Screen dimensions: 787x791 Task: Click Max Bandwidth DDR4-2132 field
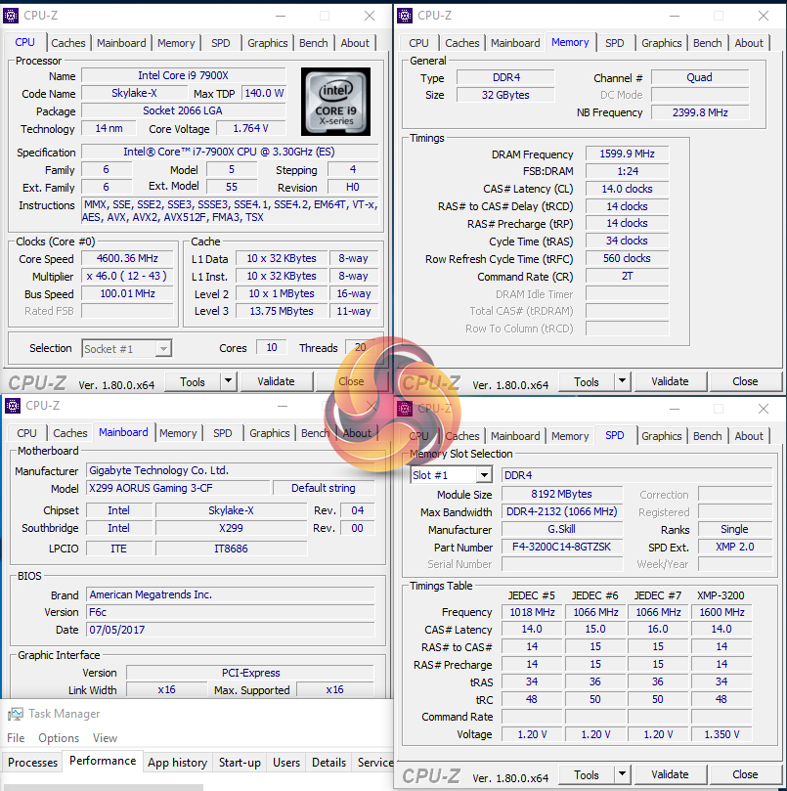click(x=561, y=511)
